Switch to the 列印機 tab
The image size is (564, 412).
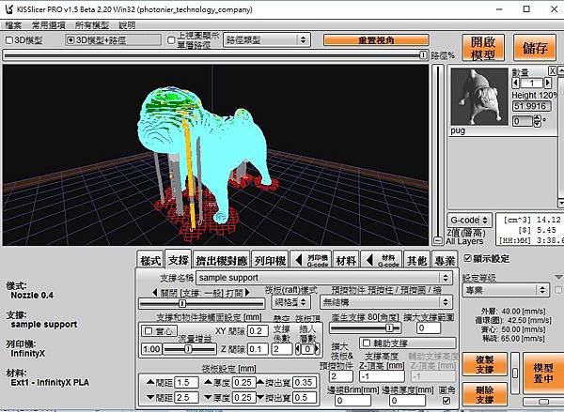click(x=270, y=260)
